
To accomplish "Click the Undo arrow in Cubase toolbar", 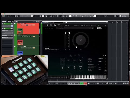I will point(3,16).
